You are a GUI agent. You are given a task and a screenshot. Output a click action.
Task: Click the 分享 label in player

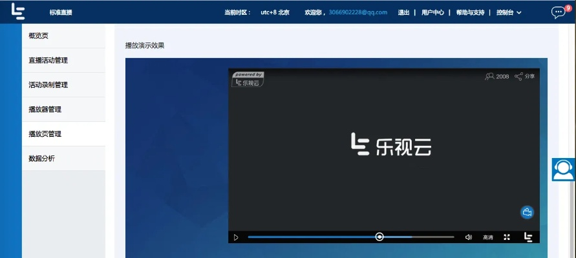pos(529,76)
